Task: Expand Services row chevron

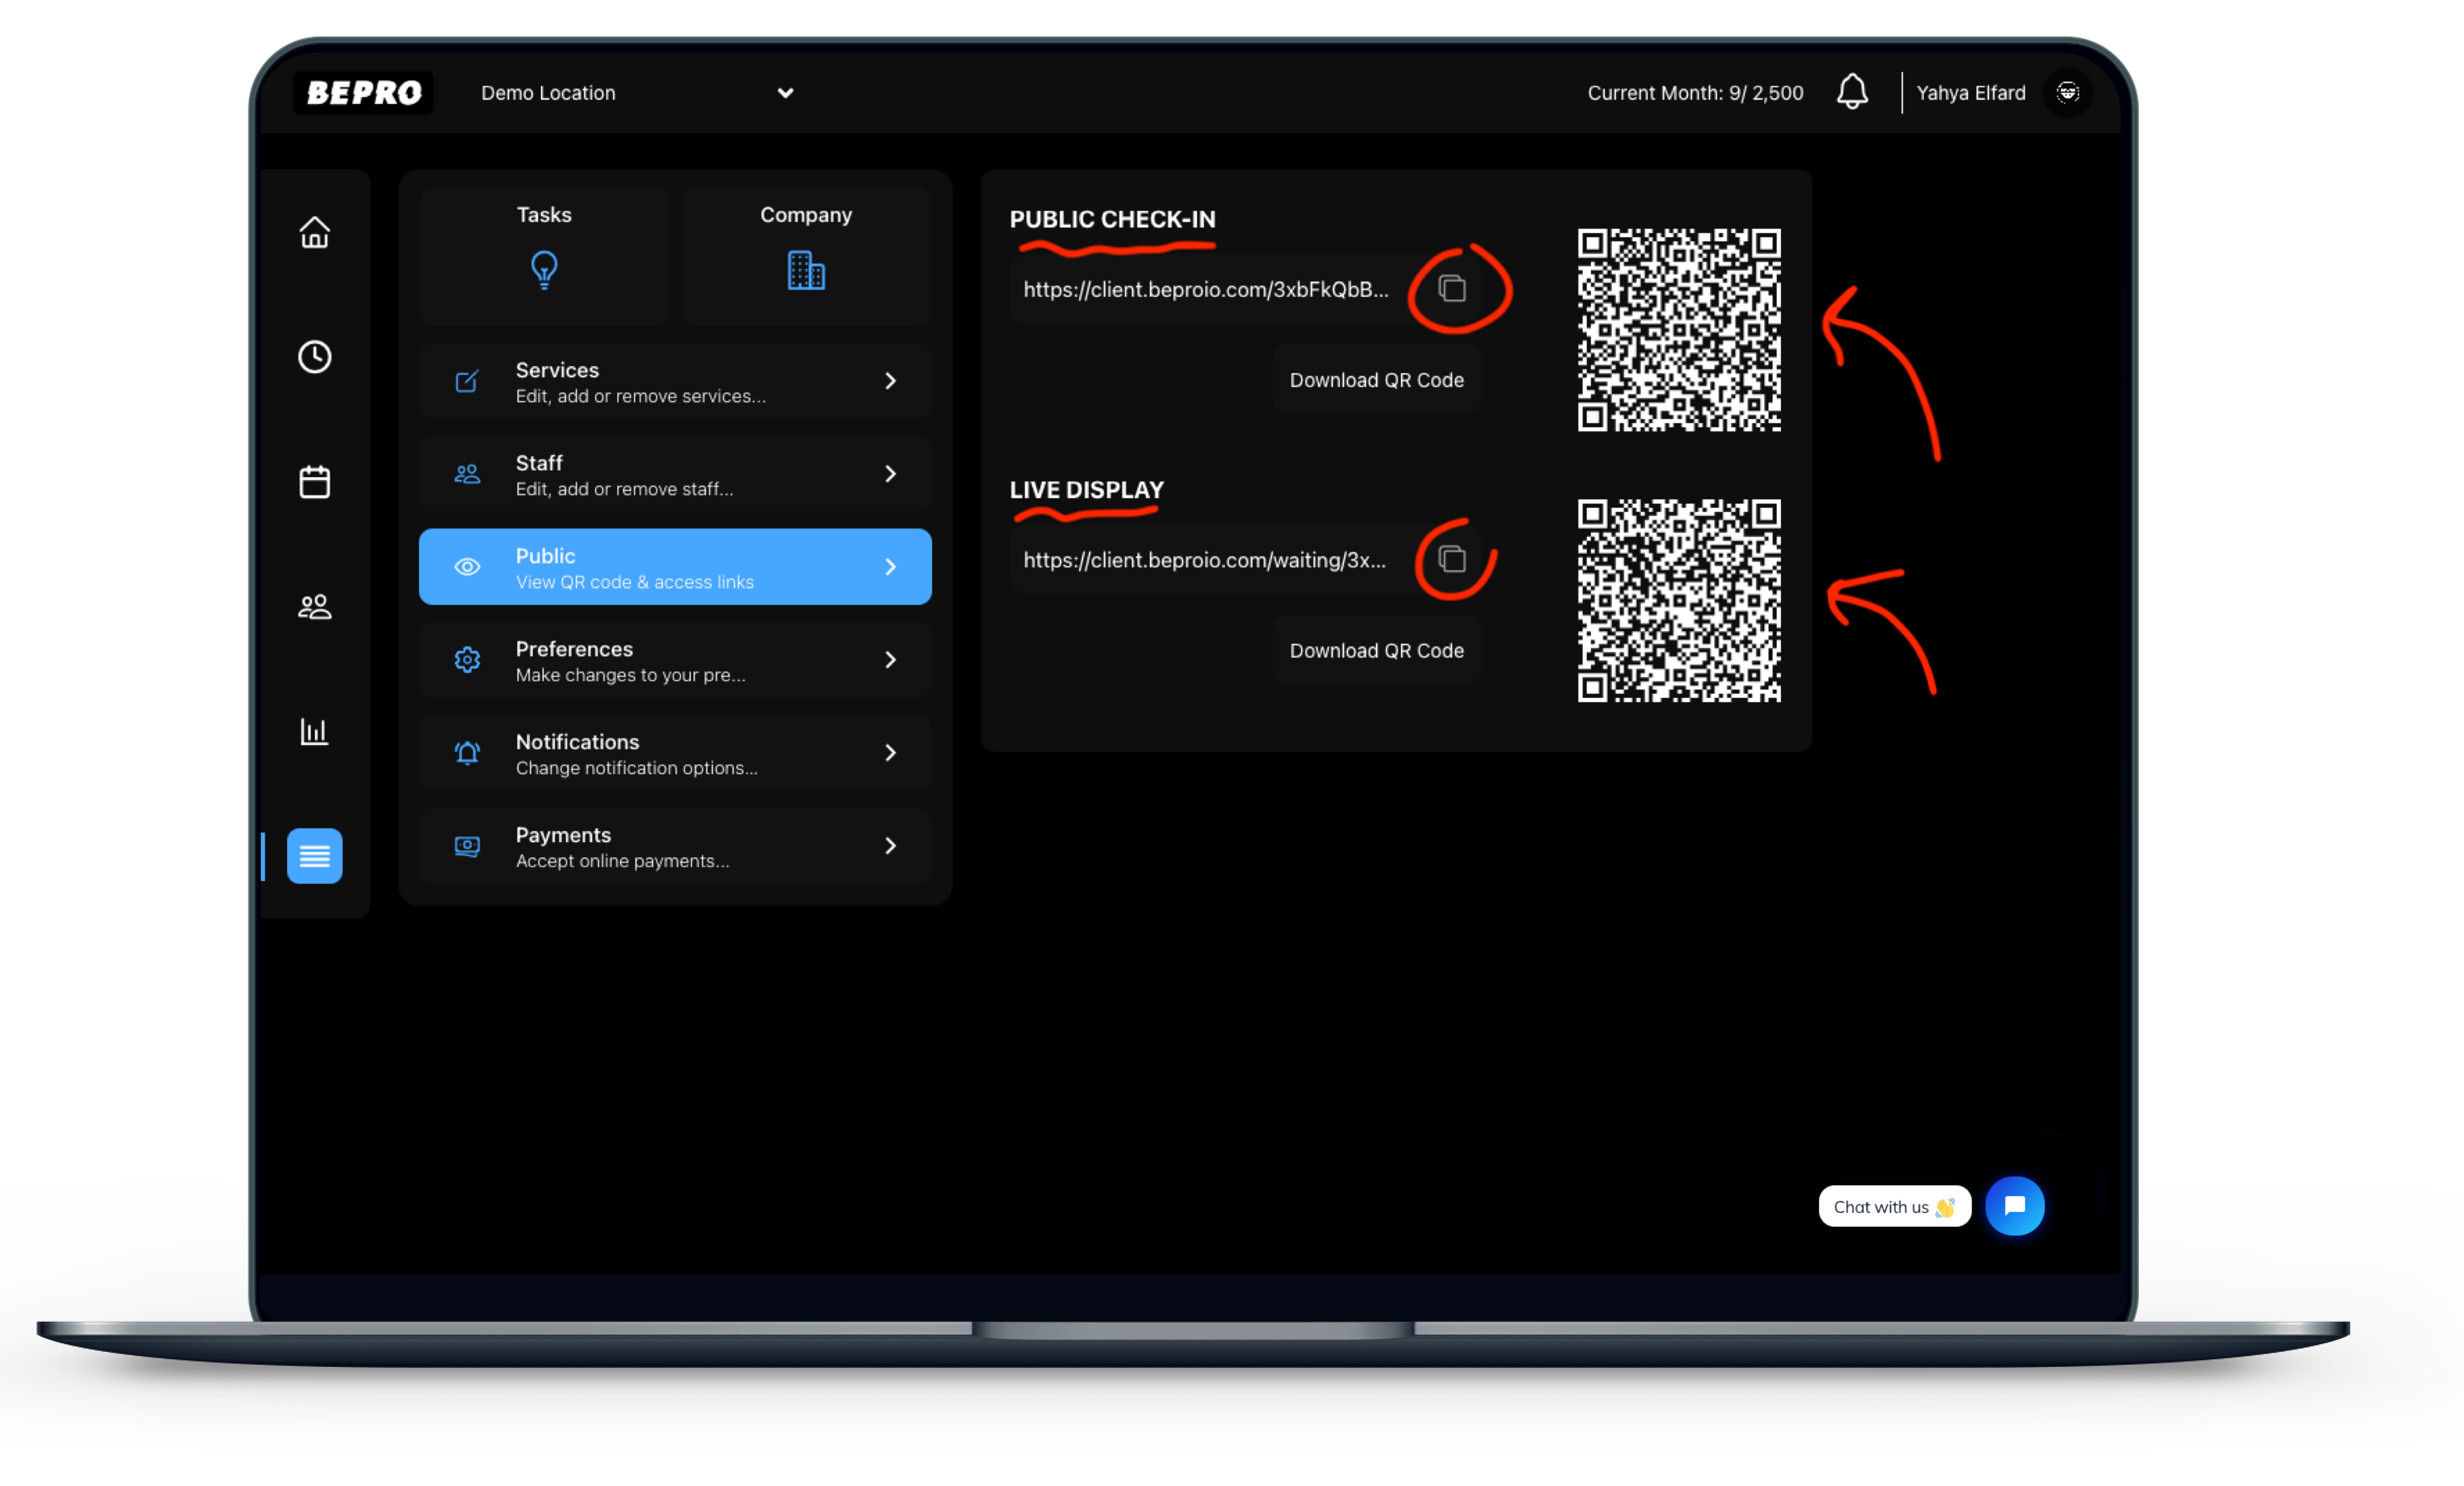Action: point(891,381)
